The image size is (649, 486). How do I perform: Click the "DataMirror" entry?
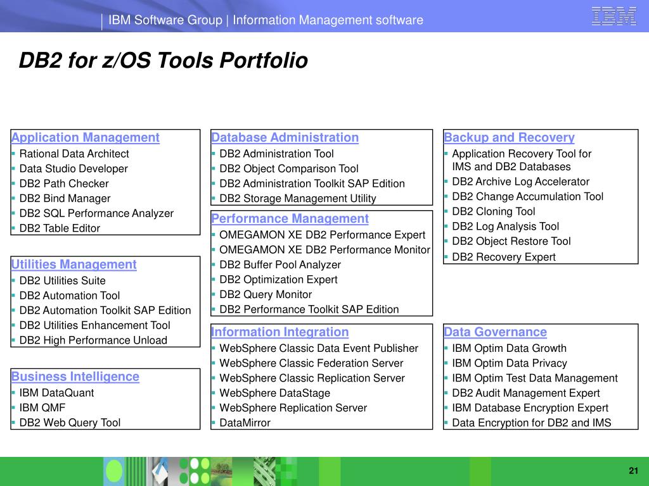(245, 423)
